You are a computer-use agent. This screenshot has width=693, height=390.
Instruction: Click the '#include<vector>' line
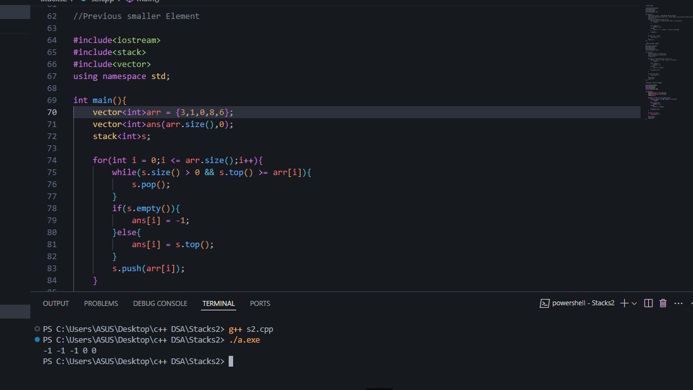tap(112, 64)
